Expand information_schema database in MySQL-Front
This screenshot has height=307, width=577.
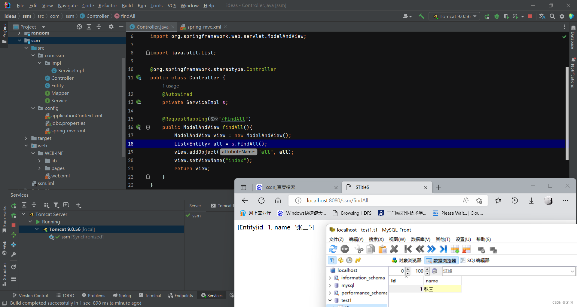(330, 278)
